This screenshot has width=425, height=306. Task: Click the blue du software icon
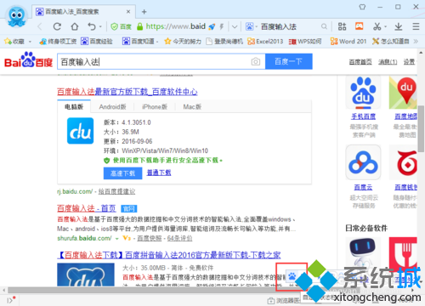pos(81,131)
